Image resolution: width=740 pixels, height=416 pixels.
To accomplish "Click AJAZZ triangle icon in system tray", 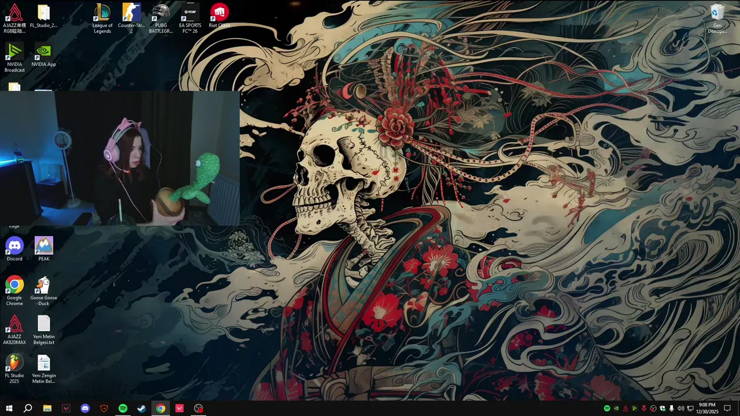I will coord(626,408).
